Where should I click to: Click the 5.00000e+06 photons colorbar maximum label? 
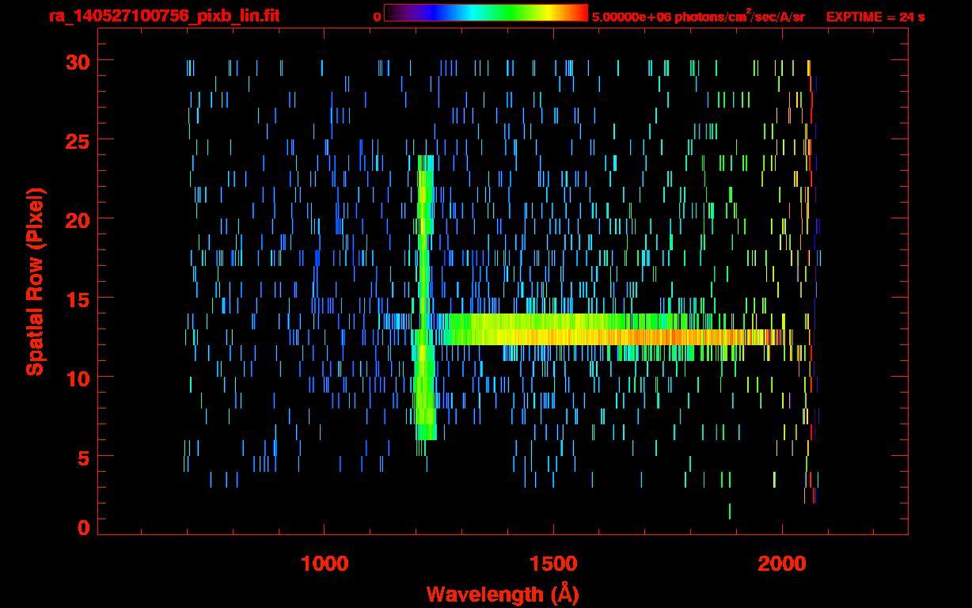coord(698,17)
